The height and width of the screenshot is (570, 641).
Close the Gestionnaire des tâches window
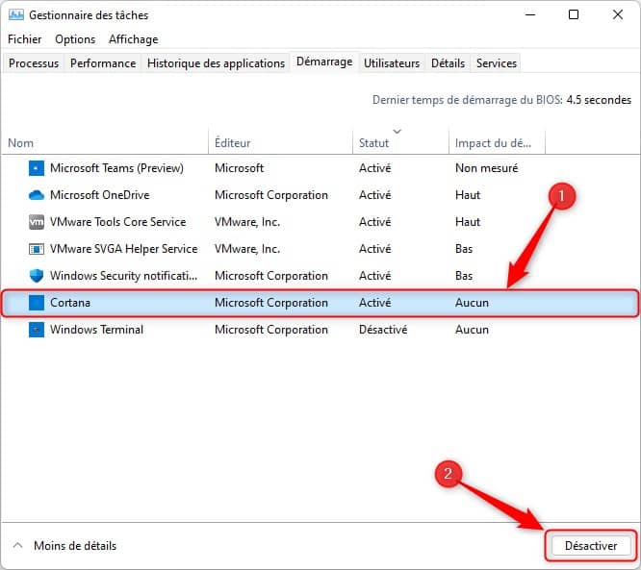coord(618,14)
